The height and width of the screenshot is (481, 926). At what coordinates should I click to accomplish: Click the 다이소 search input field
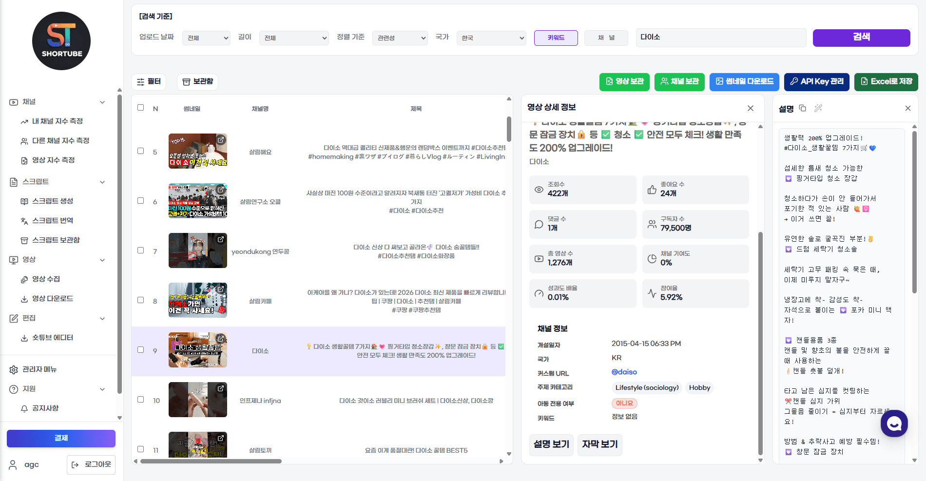(721, 38)
